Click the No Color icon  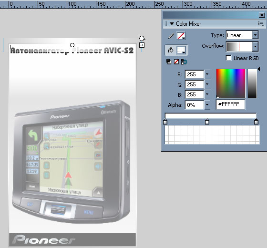(176, 62)
